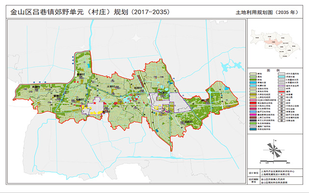Click the subtitle 土地利用规划图（2035年）
The height and width of the screenshot is (193, 309).
(x=267, y=12)
